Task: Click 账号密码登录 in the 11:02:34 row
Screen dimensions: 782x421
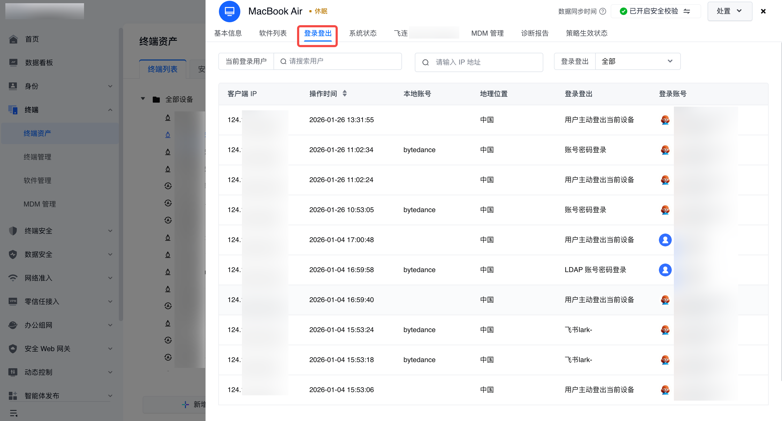Action: [x=585, y=150]
